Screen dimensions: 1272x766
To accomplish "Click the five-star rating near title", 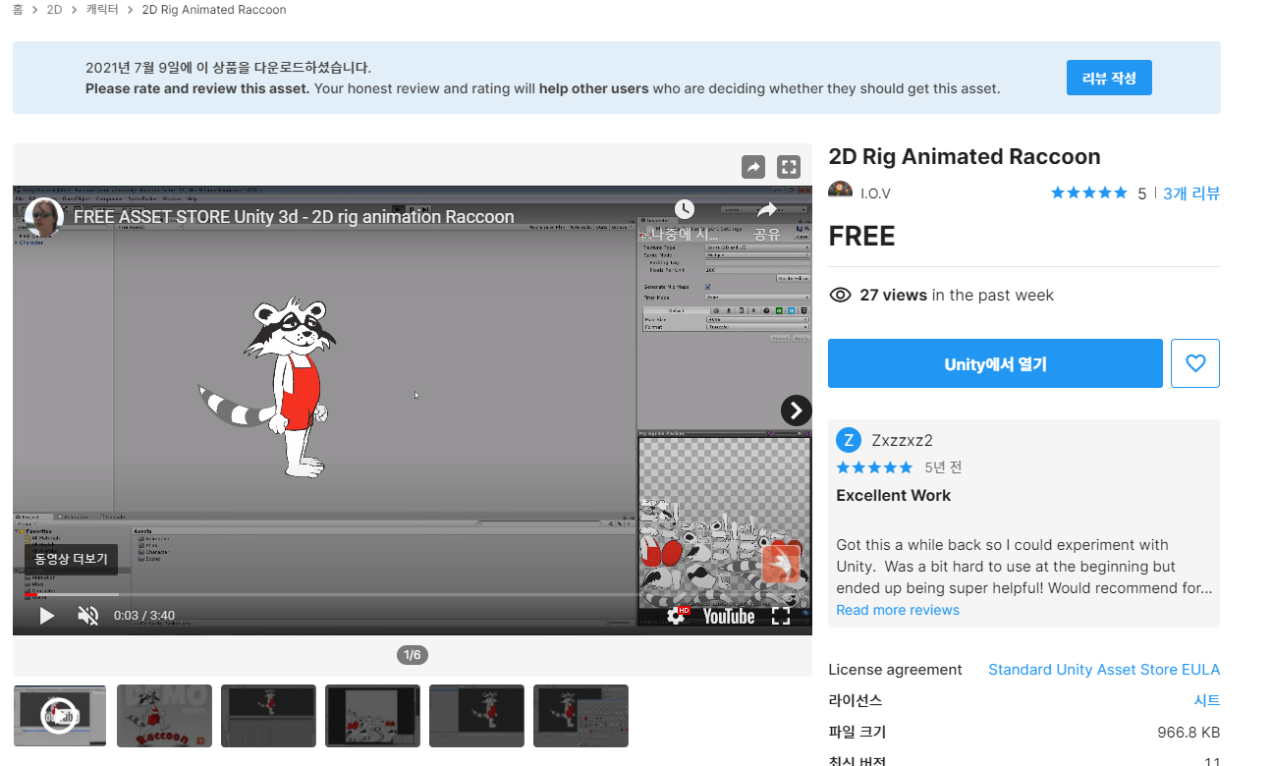I will click(1088, 193).
